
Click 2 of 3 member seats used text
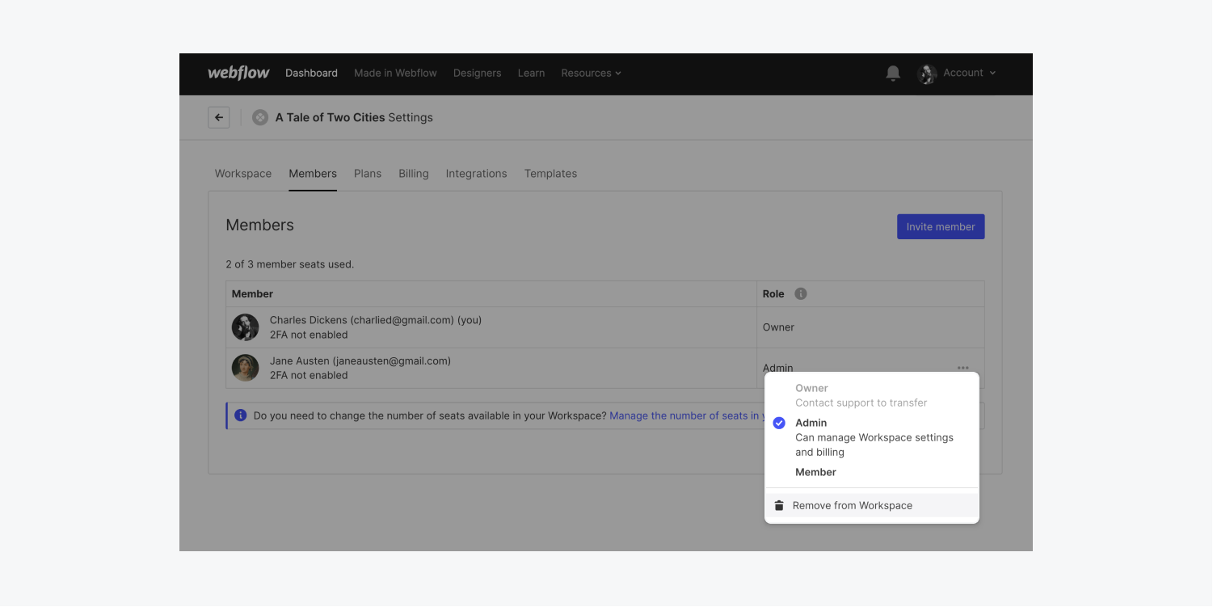pyautogui.click(x=290, y=264)
